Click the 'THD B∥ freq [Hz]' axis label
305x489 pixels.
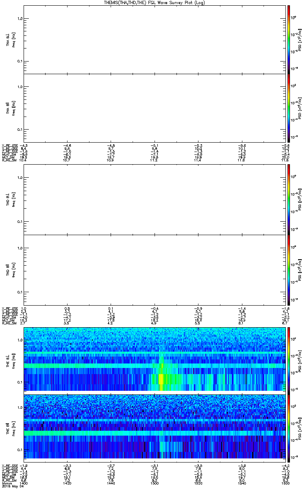tap(11, 269)
